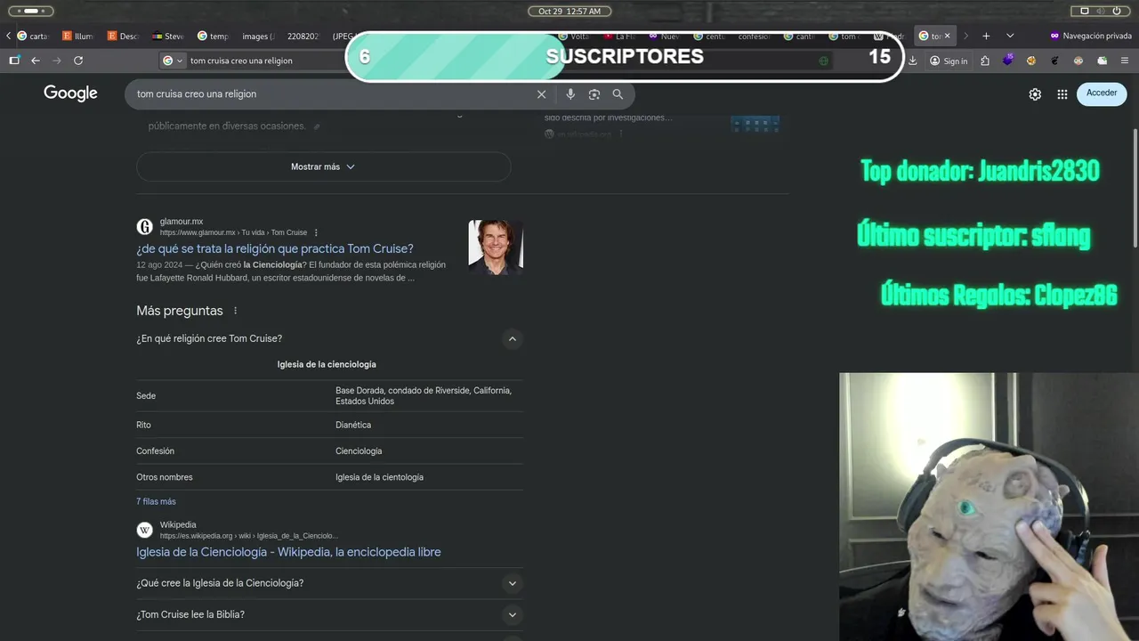Viewport: 1139px width, 641px height.
Task: Open the list all tabs dropdown
Action: (x=1010, y=36)
